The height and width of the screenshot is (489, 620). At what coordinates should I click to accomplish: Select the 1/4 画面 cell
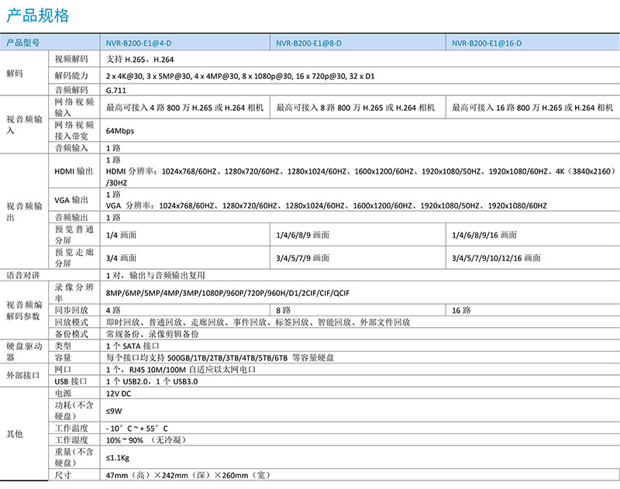(x=121, y=235)
